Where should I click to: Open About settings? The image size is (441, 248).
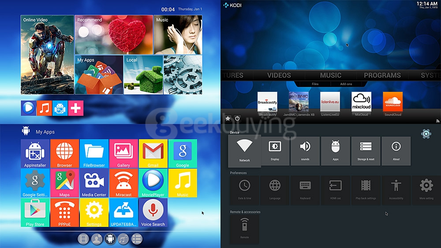396,151
